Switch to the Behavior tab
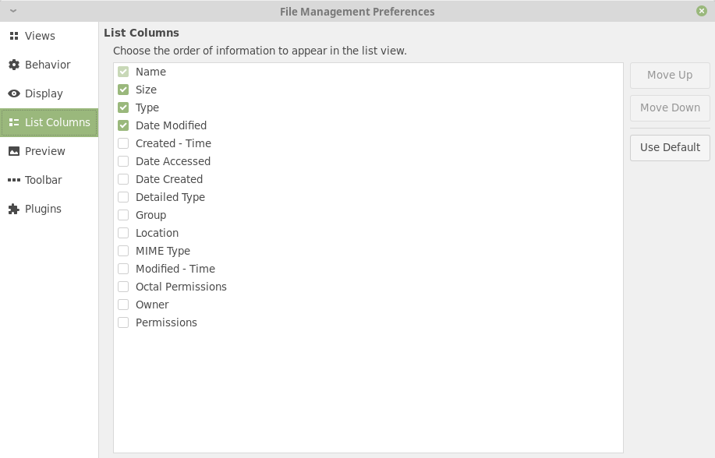The width and height of the screenshot is (715, 458). (x=48, y=65)
